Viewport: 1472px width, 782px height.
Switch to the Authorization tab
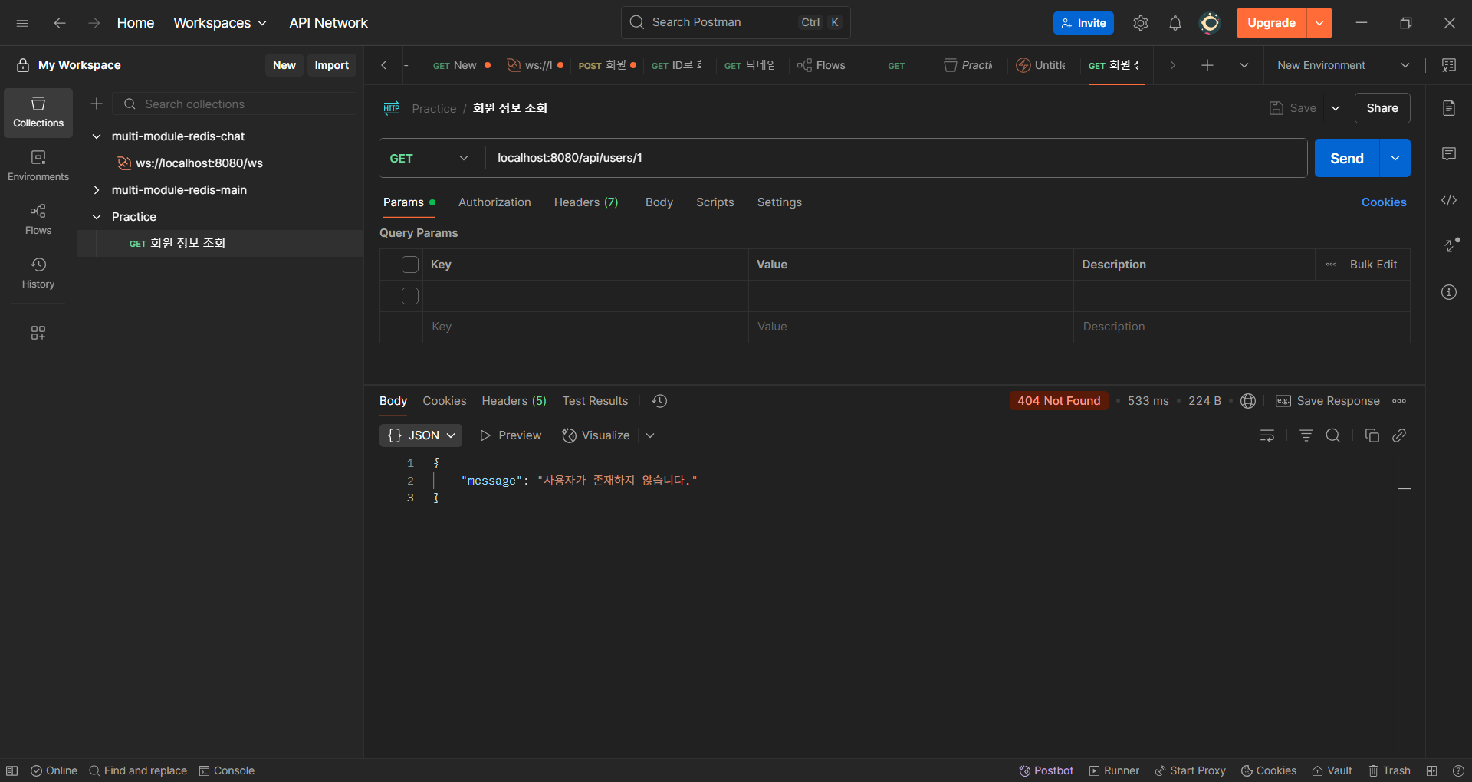tap(495, 202)
